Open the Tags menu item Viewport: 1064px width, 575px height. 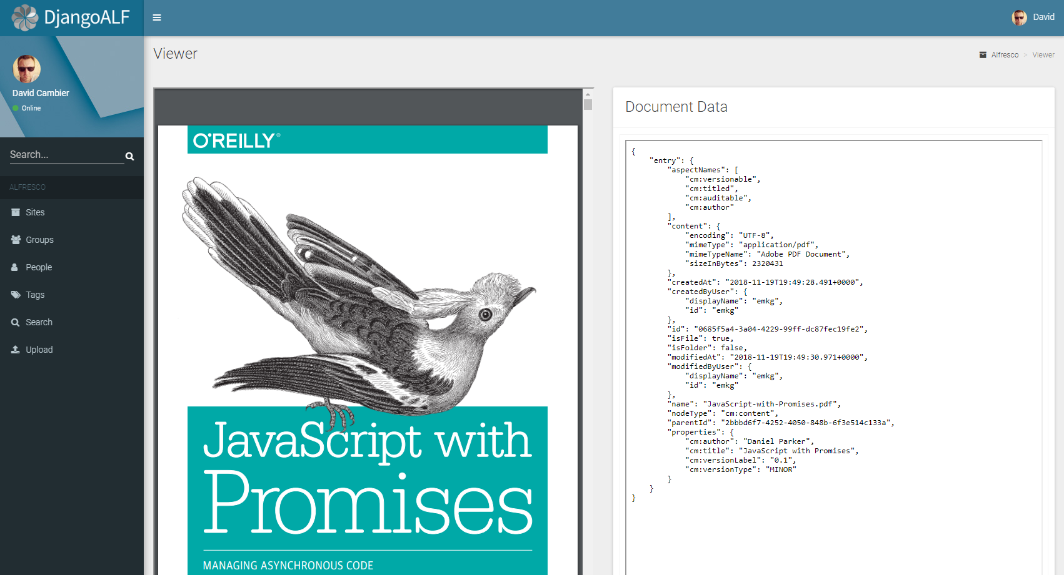coord(72,295)
